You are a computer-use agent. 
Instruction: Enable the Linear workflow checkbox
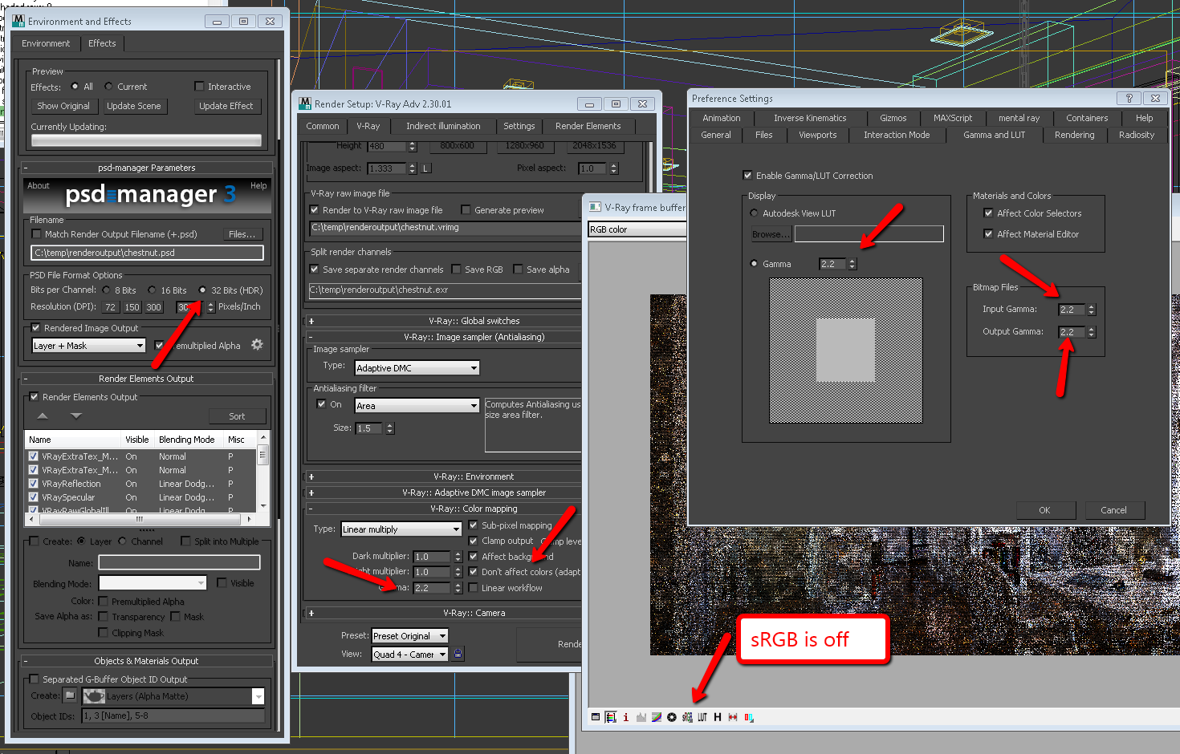(473, 587)
